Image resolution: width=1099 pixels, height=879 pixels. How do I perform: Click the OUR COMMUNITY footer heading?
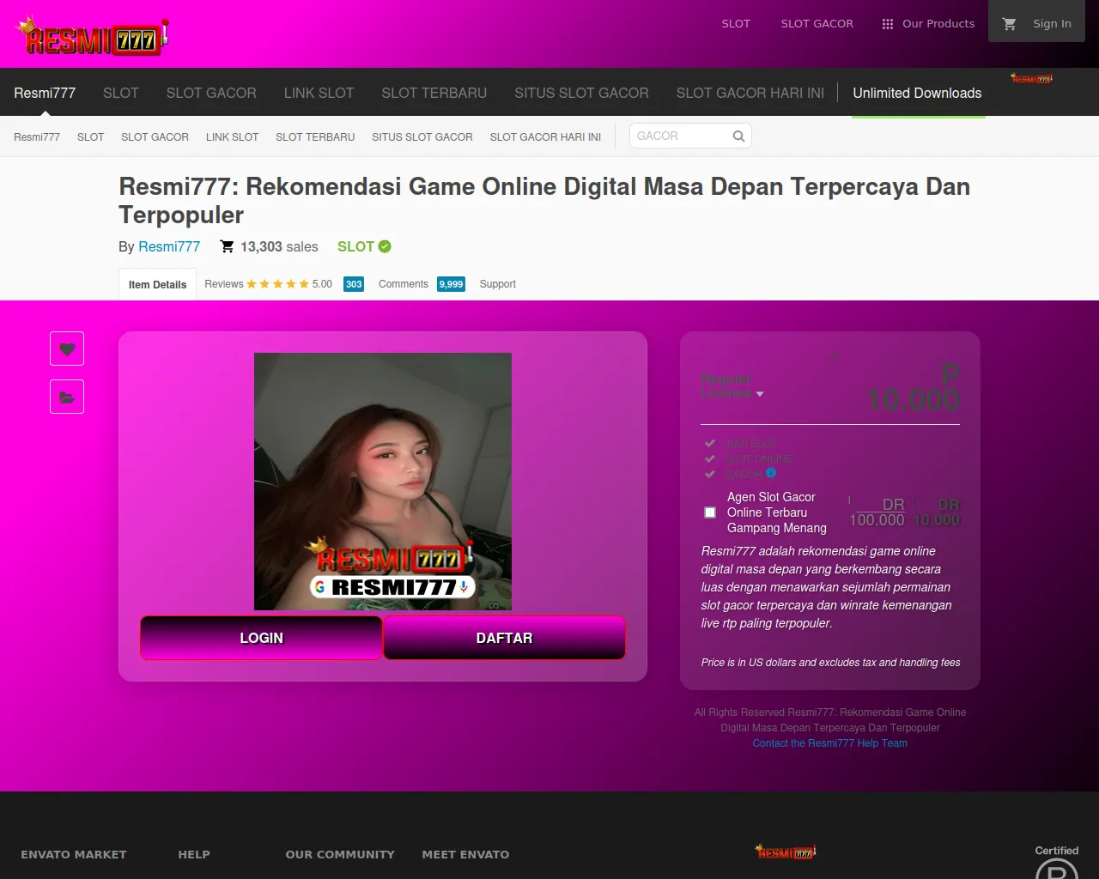[x=340, y=854]
